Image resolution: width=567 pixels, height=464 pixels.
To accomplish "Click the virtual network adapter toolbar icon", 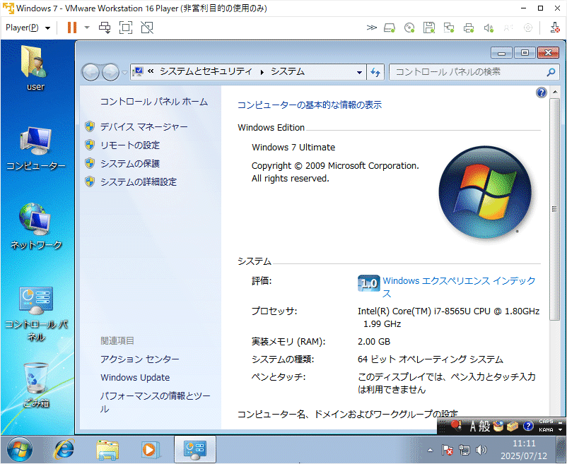I will (448, 28).
